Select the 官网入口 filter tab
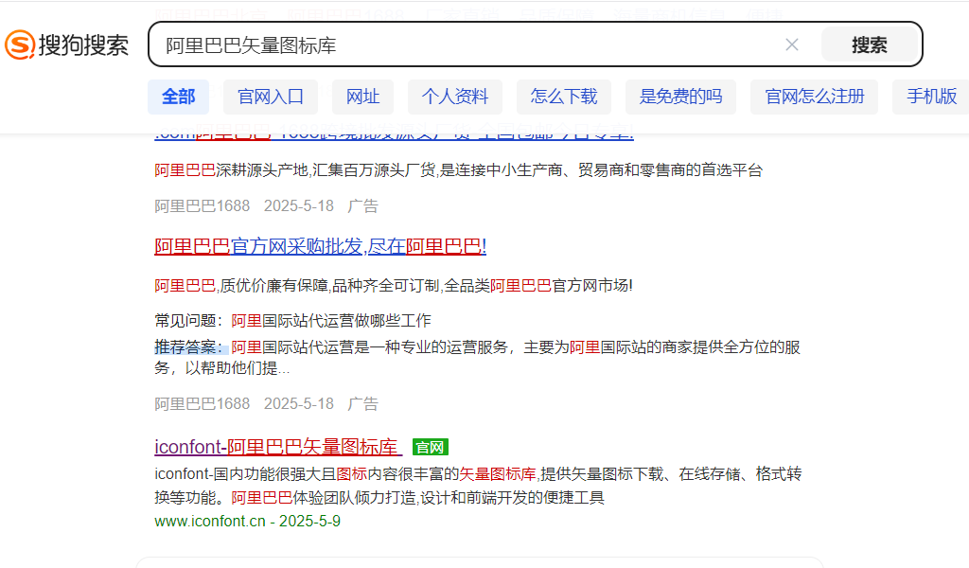This screenshot has height=568, width=969. (x=270, y=97)
